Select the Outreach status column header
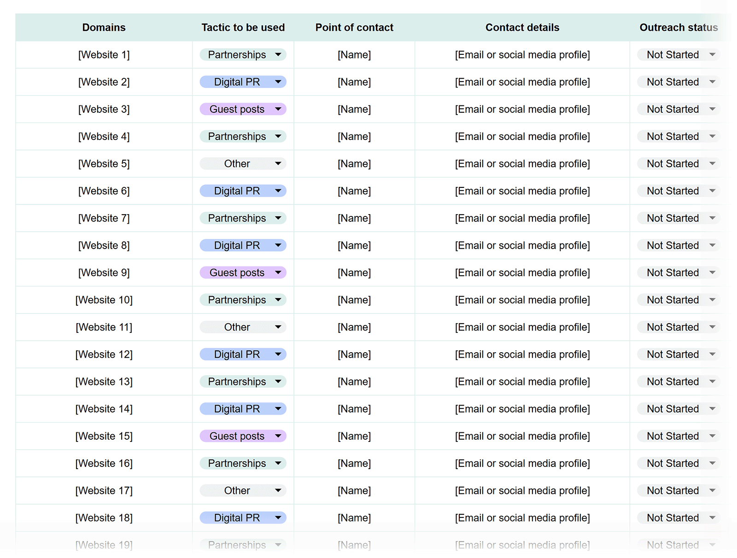This screenshot has width=737, height=558. click(679, 28)
